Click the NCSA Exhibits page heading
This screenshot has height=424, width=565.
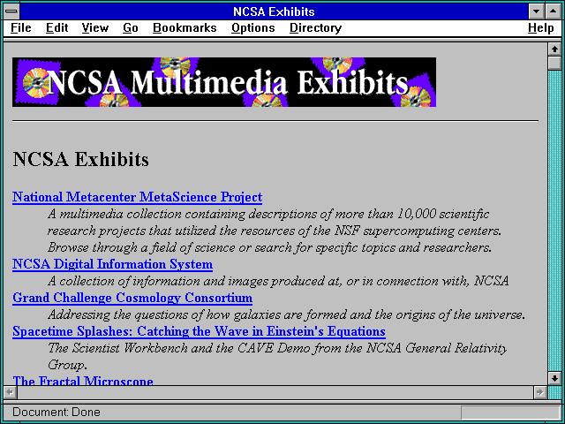80,159
